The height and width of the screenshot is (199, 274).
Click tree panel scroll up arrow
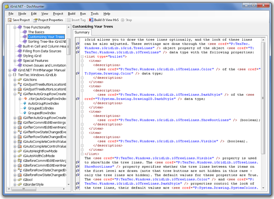click(68, 27)
